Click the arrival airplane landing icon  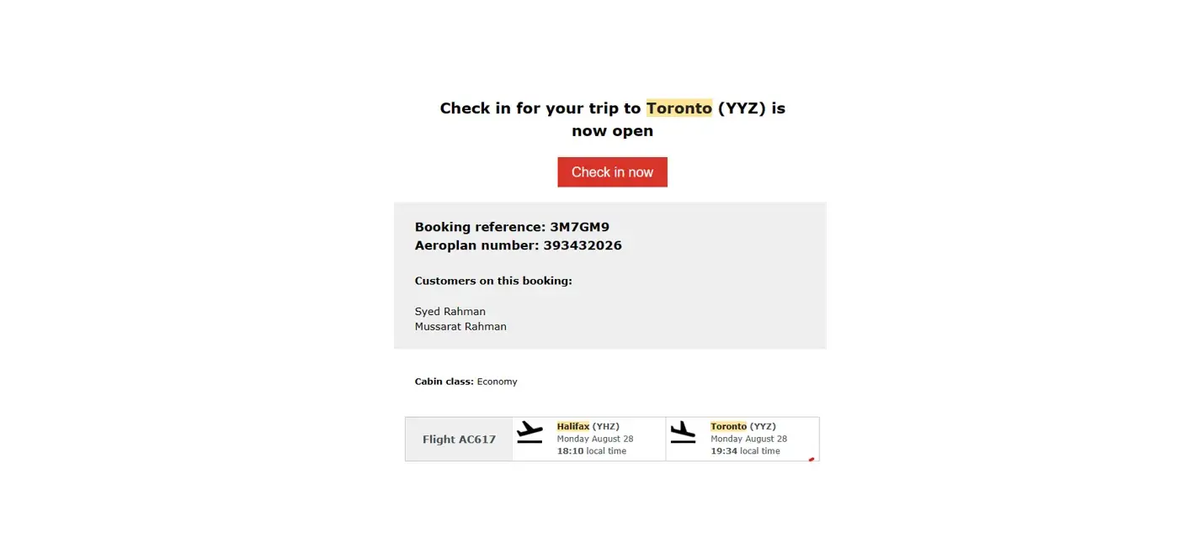683,432
